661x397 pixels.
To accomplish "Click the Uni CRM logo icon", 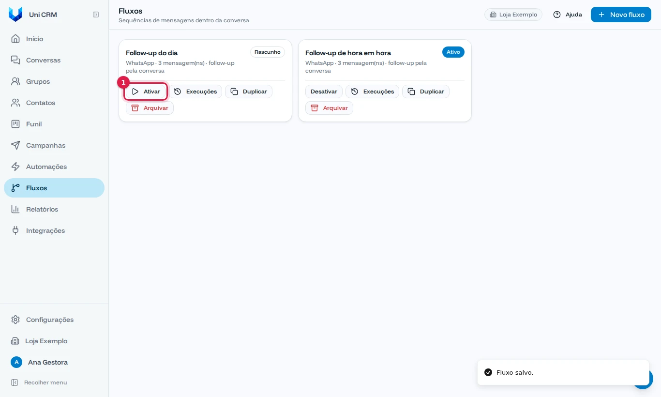I will click(15, 15).
